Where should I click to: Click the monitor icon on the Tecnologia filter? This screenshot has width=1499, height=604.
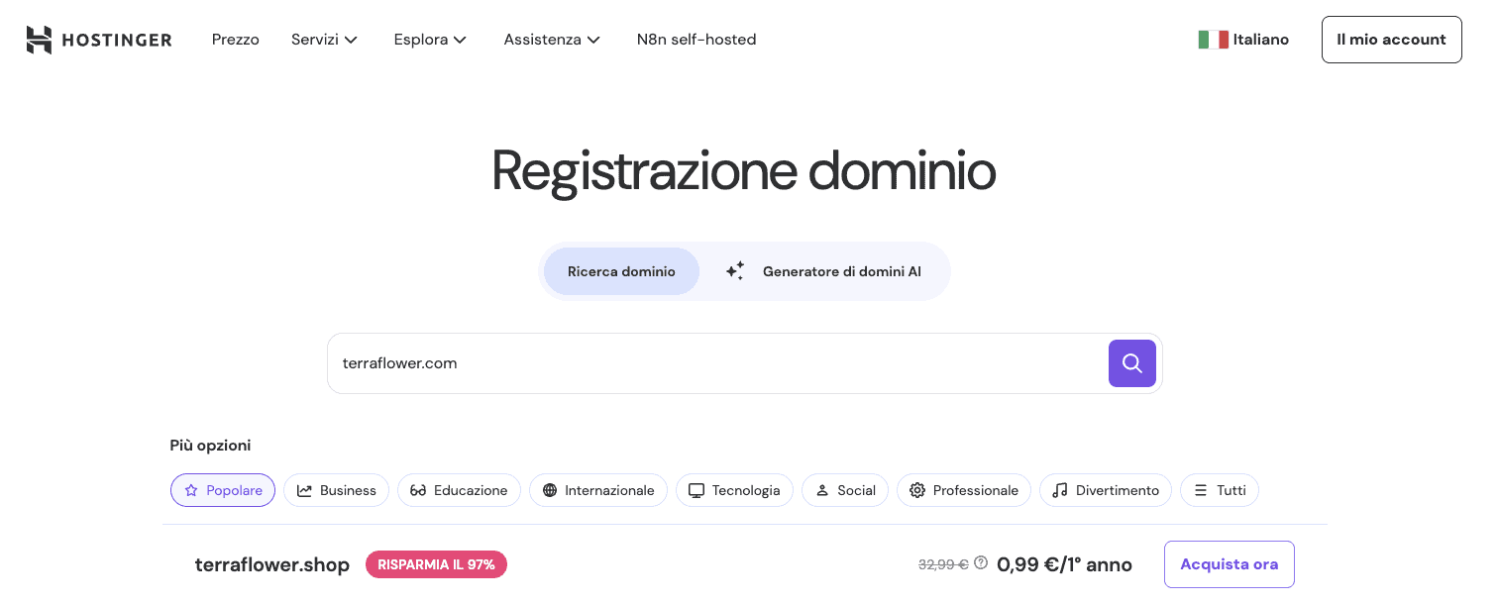click(x=696, y=490)
